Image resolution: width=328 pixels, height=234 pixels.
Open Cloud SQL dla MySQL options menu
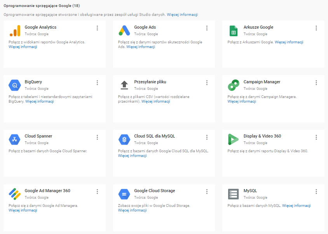[207, 137]
